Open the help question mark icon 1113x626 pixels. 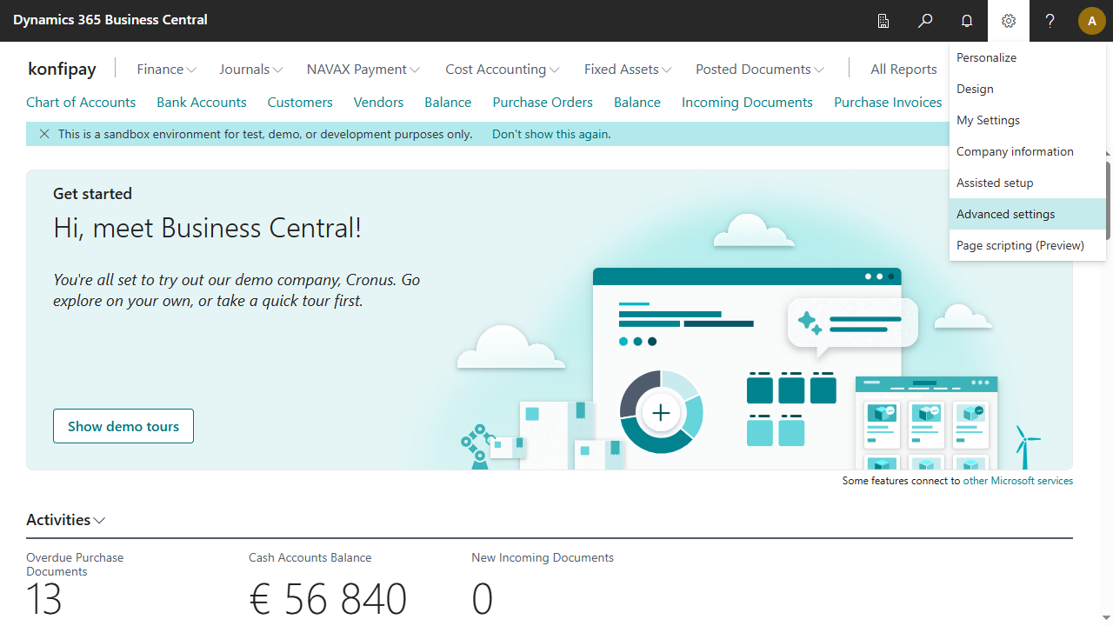point(1050,21)
